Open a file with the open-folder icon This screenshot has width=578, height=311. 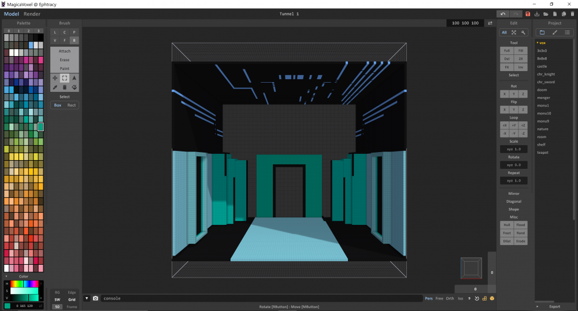(x=546, y=14)
